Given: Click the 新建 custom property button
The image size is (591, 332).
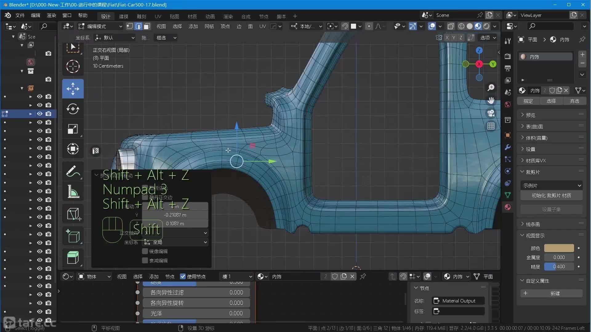Looking at the screenshot, I should coord(551,293).
